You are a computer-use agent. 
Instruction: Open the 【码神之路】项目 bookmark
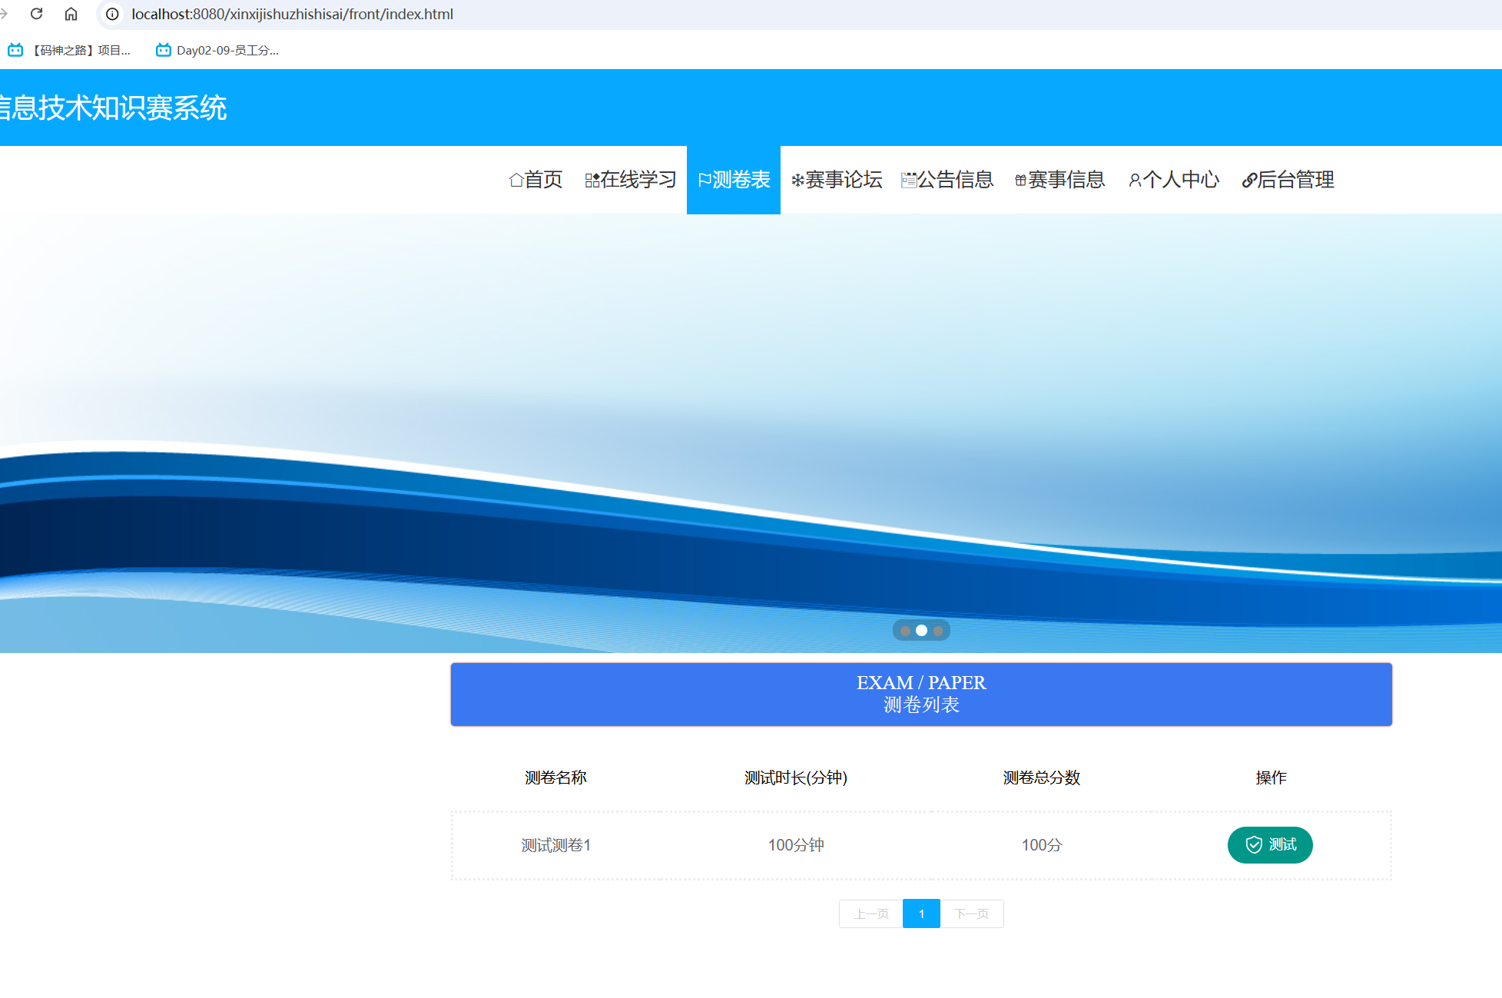tap(69, 50)
